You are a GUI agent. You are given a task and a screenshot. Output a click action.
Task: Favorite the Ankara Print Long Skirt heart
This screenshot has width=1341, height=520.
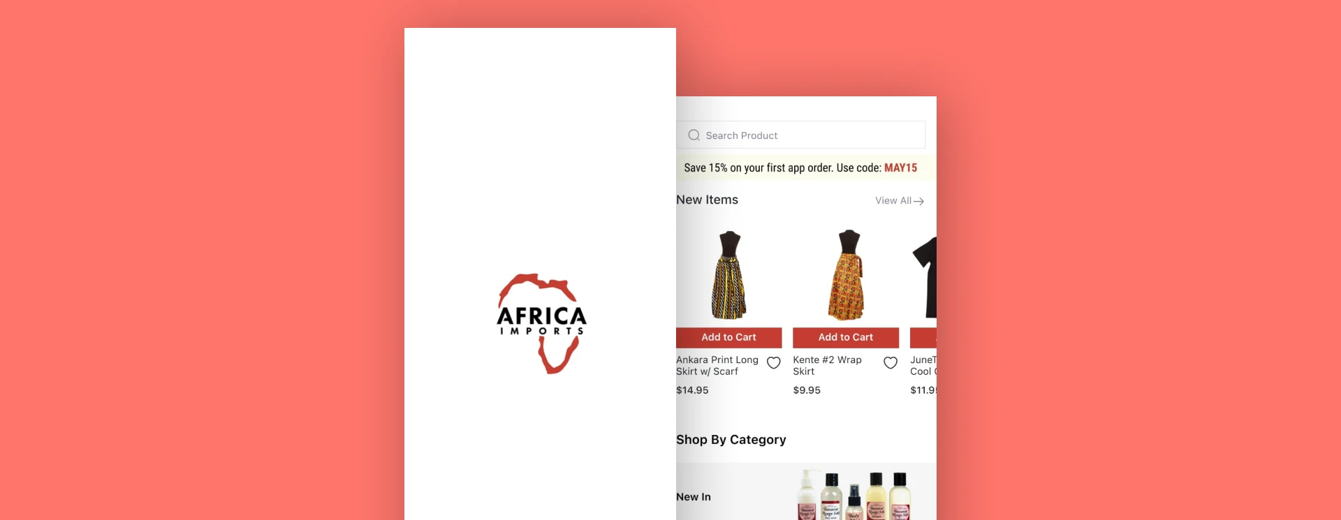pos(773,363)
